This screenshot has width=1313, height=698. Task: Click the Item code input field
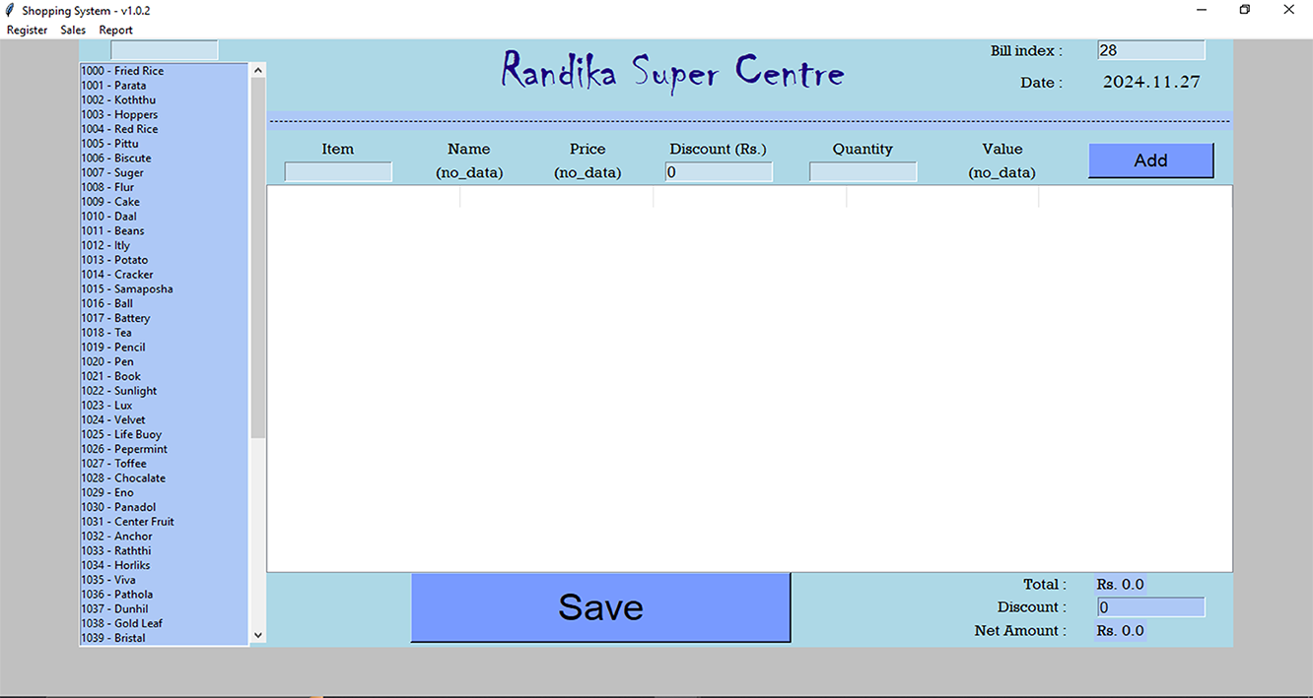338,172
